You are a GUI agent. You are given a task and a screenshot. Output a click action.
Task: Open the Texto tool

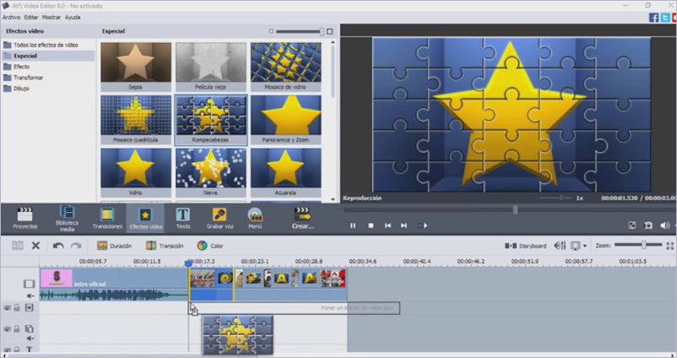pyautogui.click(x=183, y=218)
